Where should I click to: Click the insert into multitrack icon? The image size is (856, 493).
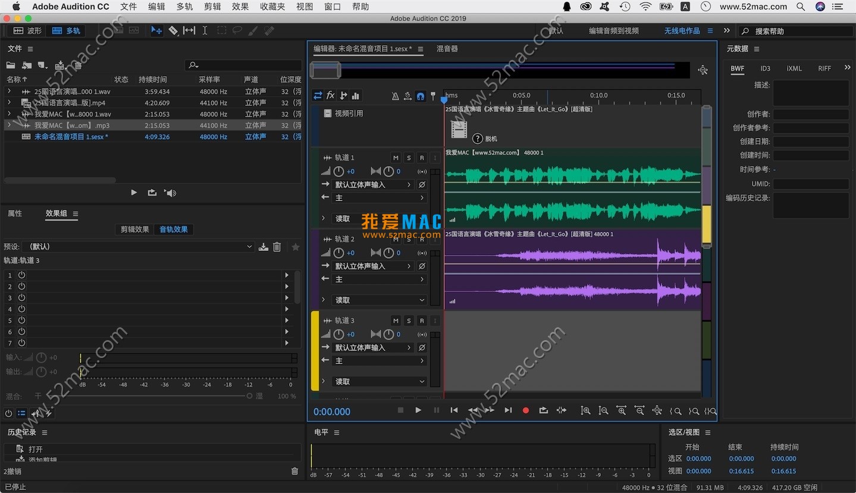tap(59, 65)
